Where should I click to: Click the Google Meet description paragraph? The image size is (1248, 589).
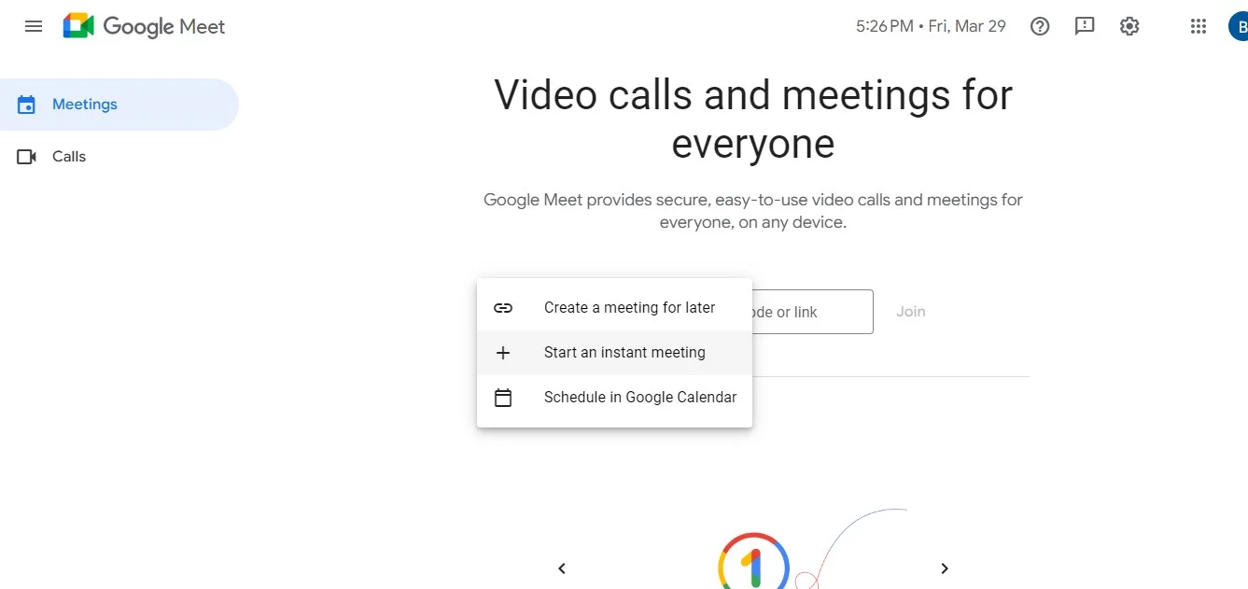coord(753,211)
